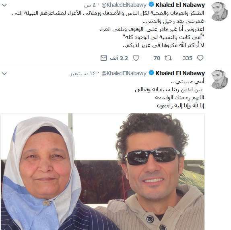Click the retweet icon beside 70
The height and width of the screenshot is (230, 231).
(x=168, y=58)
